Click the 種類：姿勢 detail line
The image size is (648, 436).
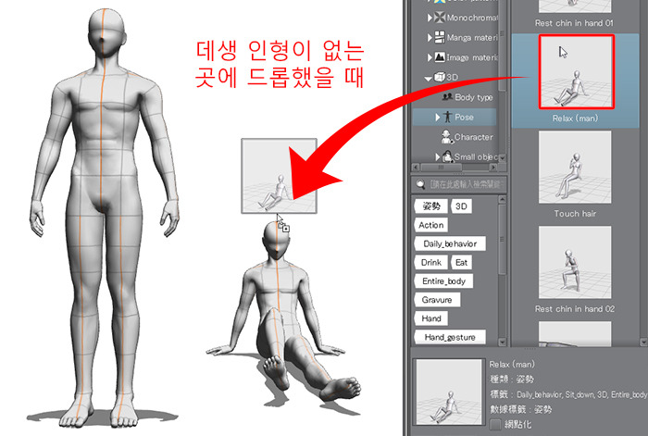click(x=512, y=379)
